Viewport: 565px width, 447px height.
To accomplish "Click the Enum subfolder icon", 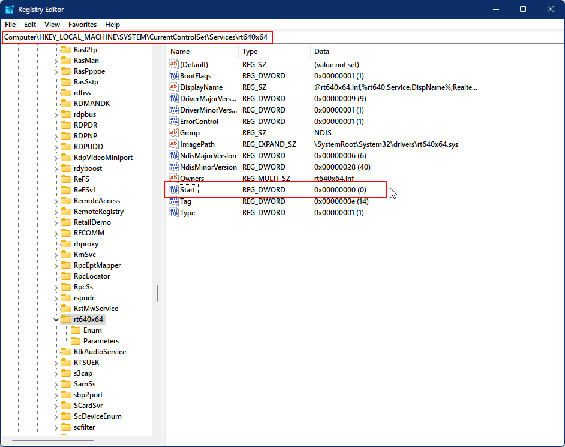I will coord(77,330).
